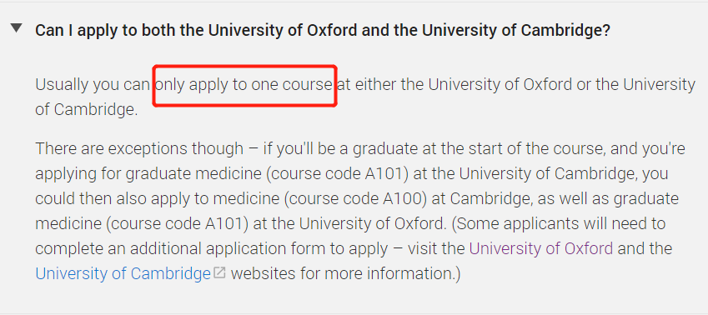Open the blue University of Cambridge link

[x=123, y=273]
